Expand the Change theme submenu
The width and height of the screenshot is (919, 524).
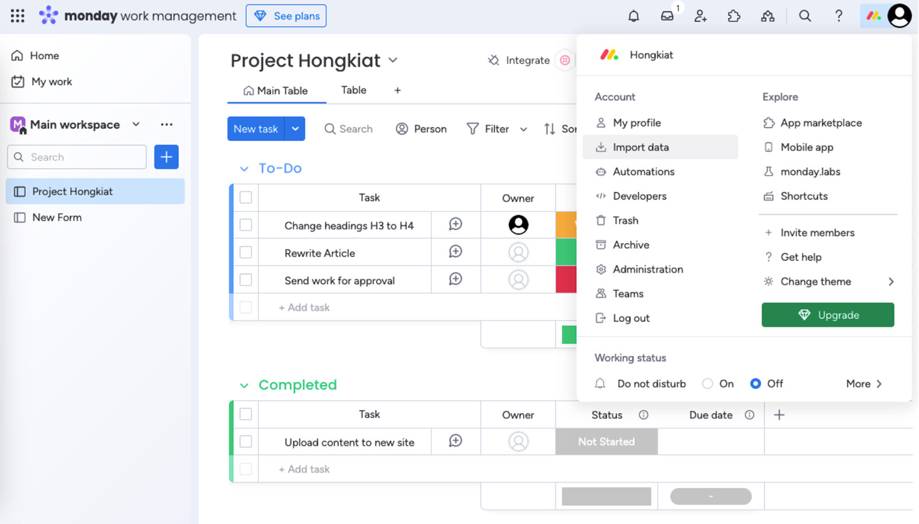891,282
